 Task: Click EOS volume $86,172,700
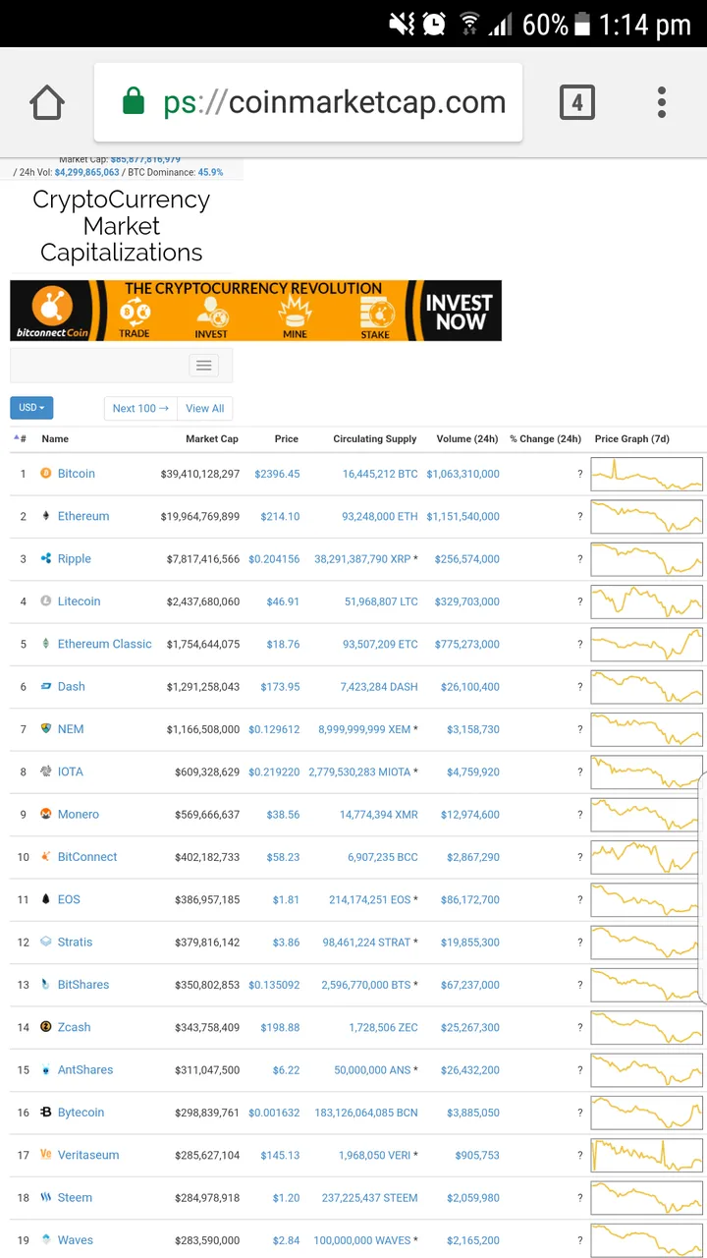click(x=470, y=899)
